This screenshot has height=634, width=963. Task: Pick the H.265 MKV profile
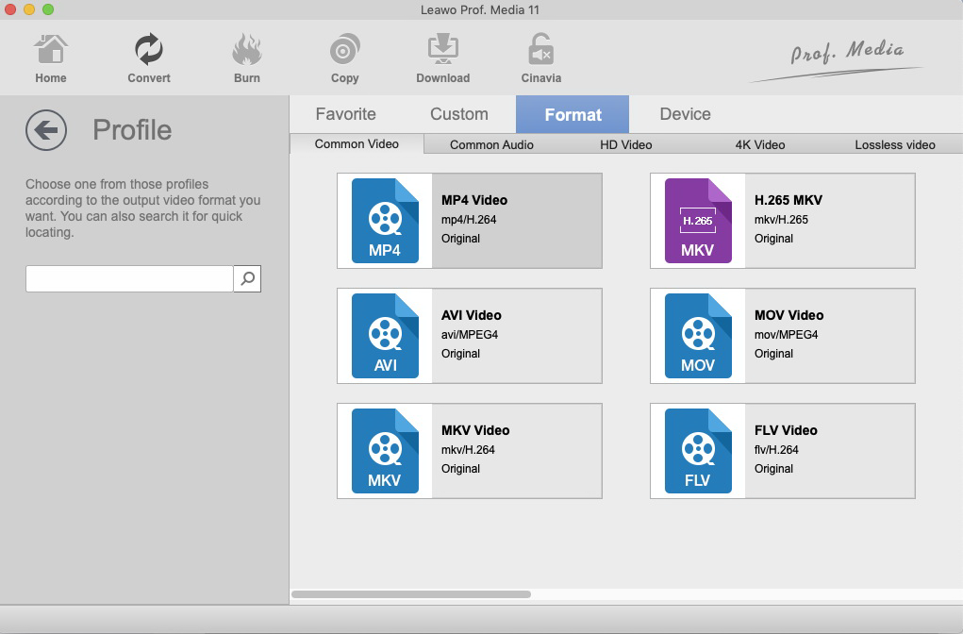coord(782,221)
